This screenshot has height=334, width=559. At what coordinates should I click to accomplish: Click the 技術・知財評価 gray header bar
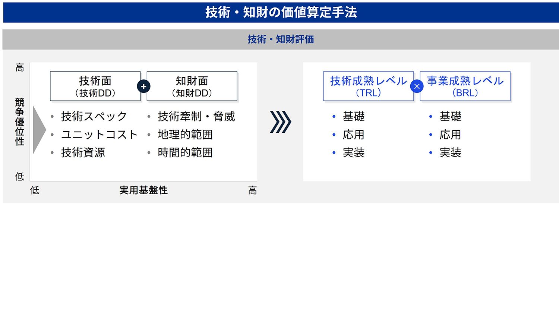pyautogui.click(x=281, y=39)
